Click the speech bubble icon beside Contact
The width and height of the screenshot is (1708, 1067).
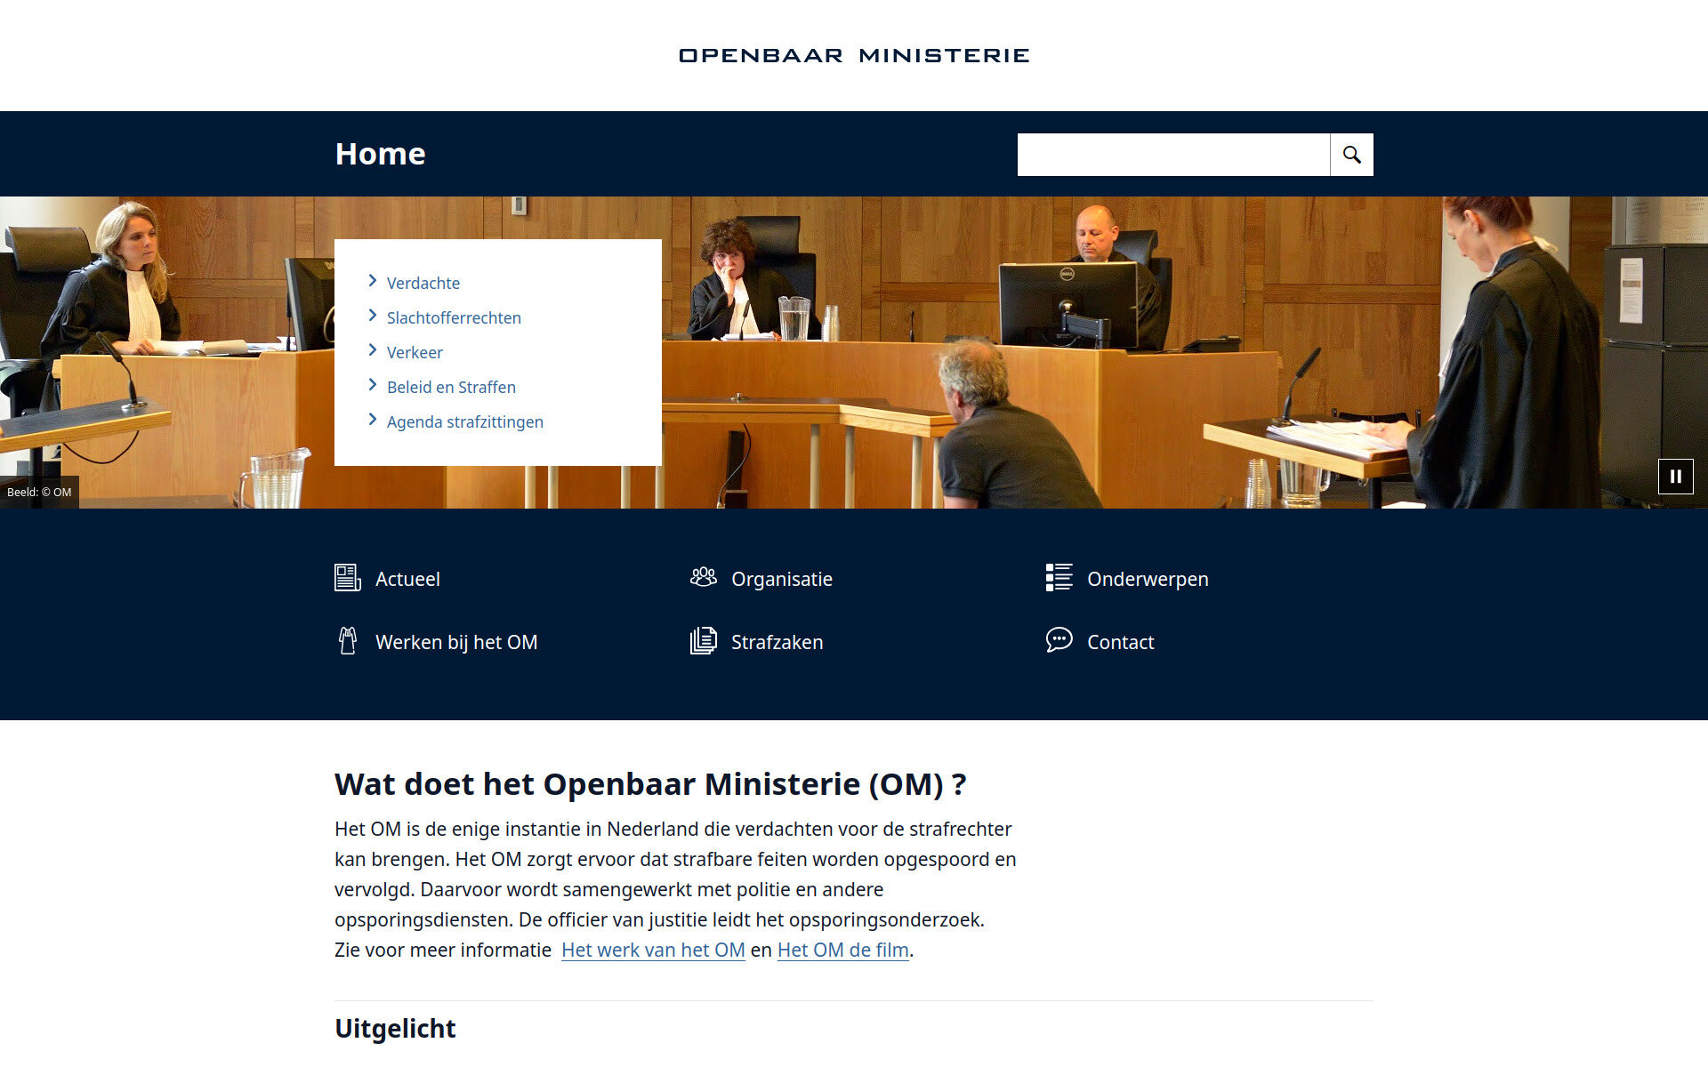coord(1059,639)
